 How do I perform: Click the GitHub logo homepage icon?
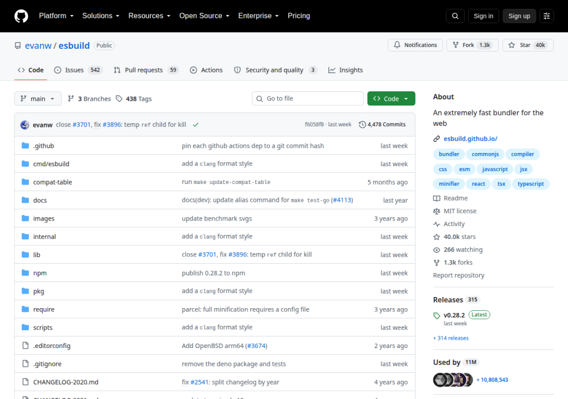click(21, 16)
